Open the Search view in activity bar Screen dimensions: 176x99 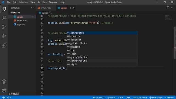4,18
